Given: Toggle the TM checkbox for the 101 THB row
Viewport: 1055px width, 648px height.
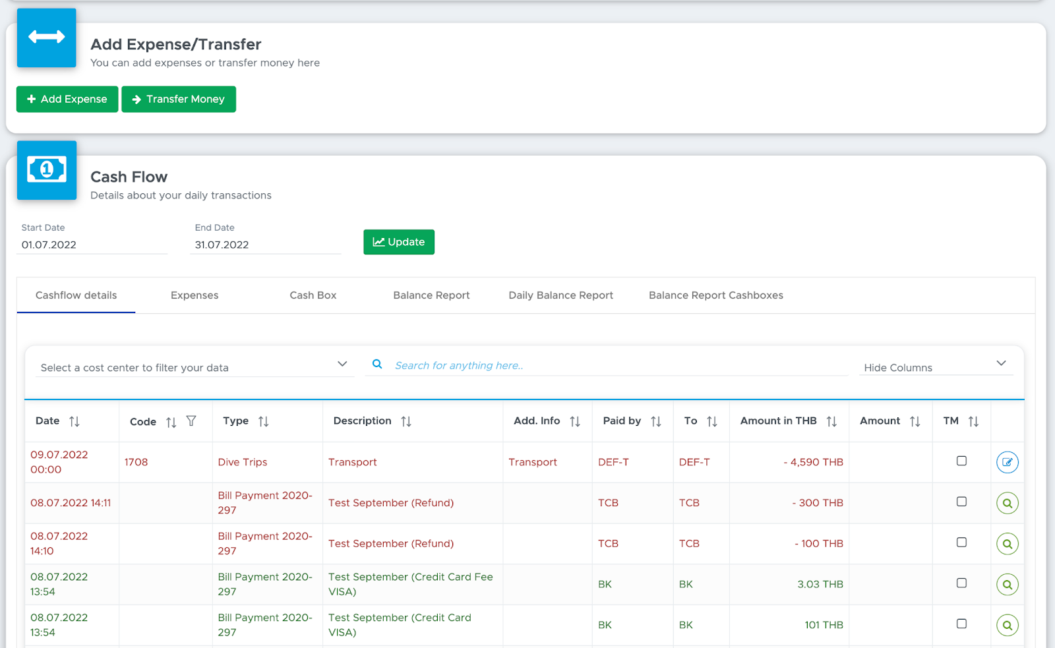Looking at the screenshot, I should click(x=961, y=624).
